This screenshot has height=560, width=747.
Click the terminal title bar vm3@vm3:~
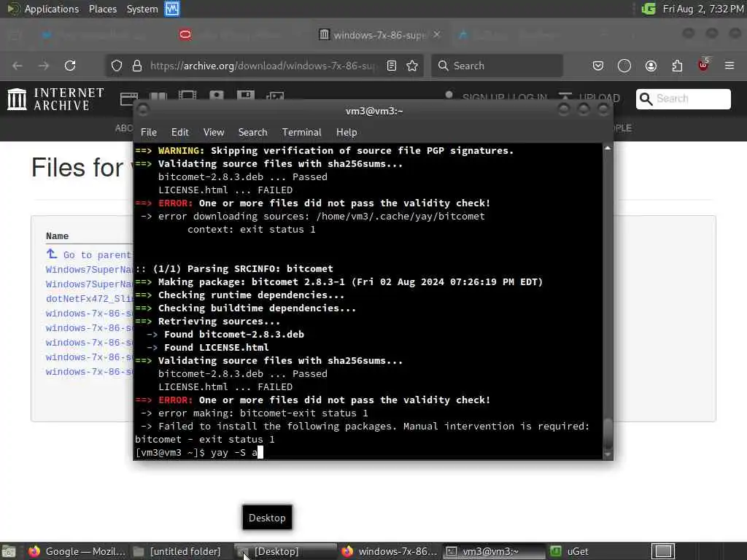pyautogui.click(x=373, y=111)
